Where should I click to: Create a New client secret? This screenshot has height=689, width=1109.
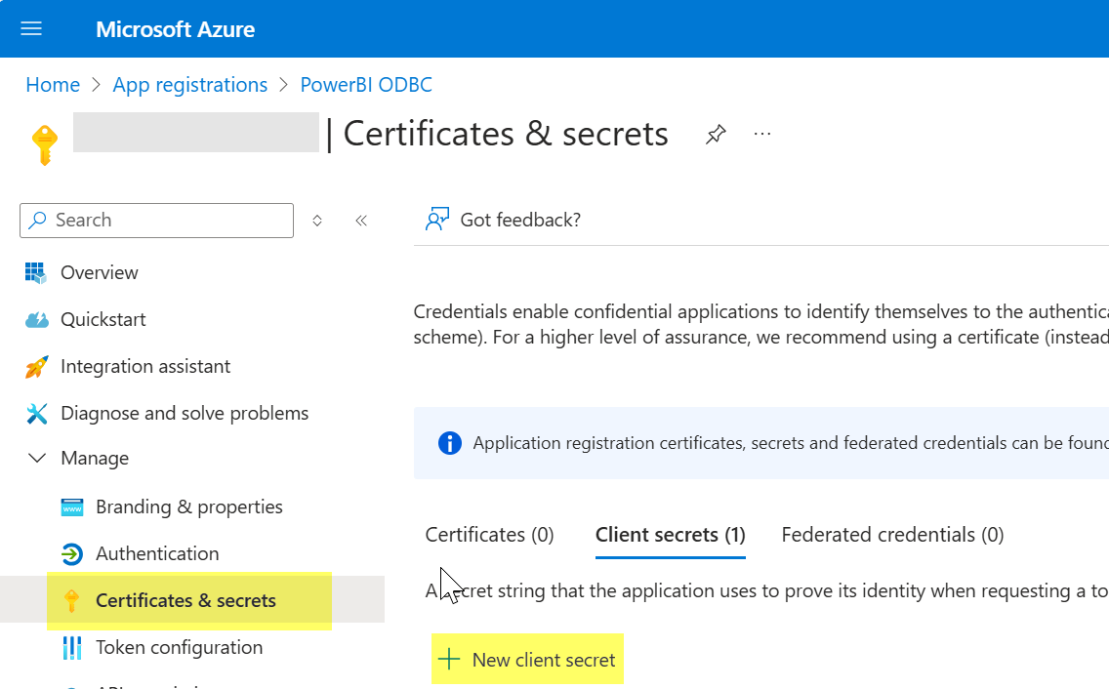[x=527, y=660]
